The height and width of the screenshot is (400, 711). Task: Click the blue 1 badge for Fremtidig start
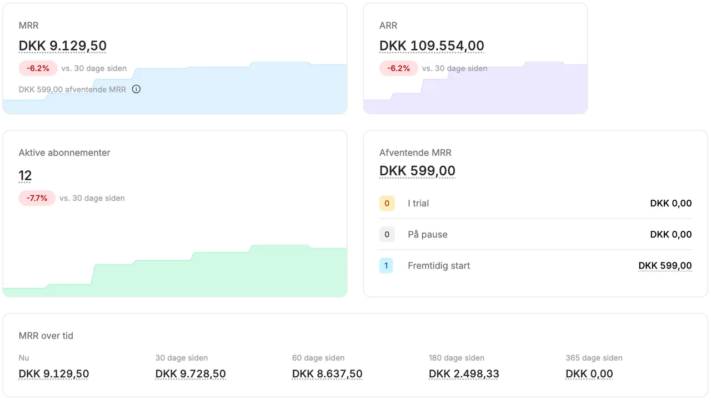387,266
